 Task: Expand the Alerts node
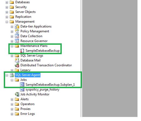pyautogui.click(x=12, y=99)
